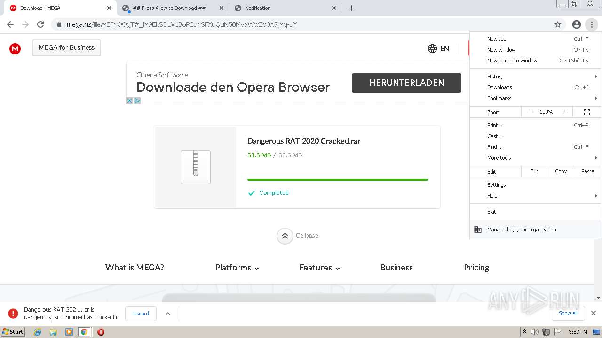Viewport: 602px width, 338px height.
Task: Select New tab menu item
Action: point(536,39)
